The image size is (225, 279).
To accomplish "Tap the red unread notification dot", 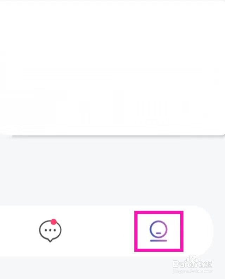I will point(53,222).
